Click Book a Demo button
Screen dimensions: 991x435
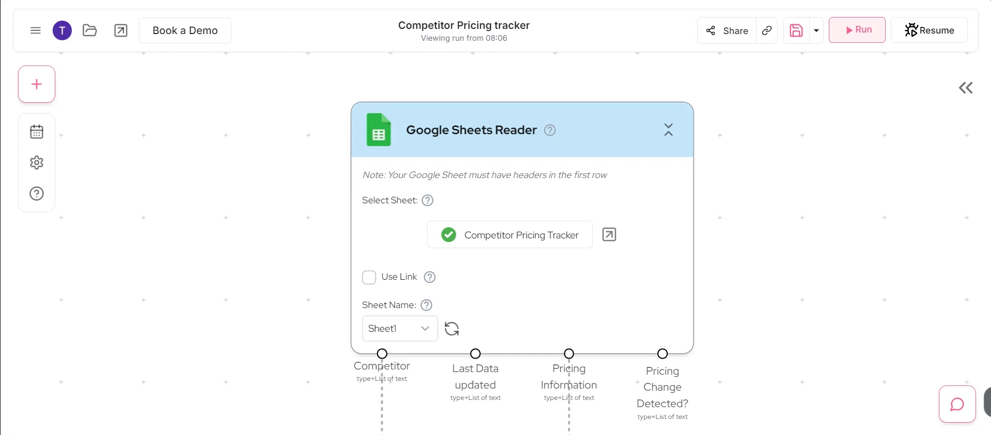[185, 30]
